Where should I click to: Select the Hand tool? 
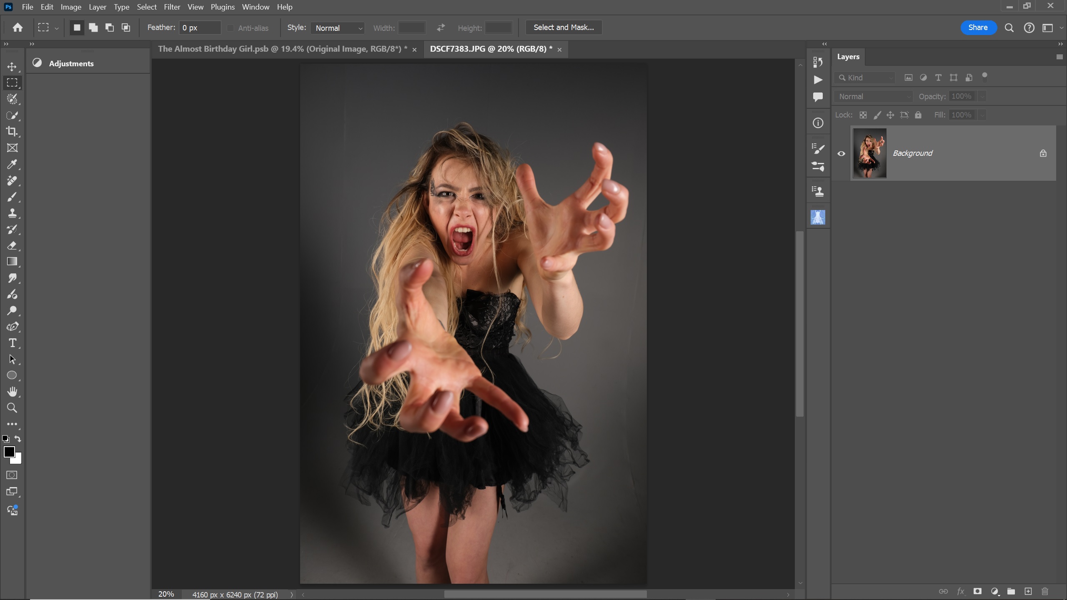coord(12,392)
